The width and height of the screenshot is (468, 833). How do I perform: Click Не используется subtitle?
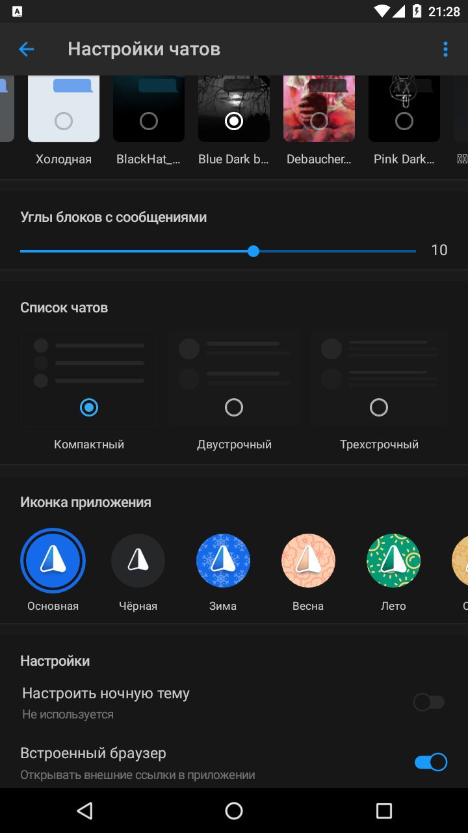[68, 715]
